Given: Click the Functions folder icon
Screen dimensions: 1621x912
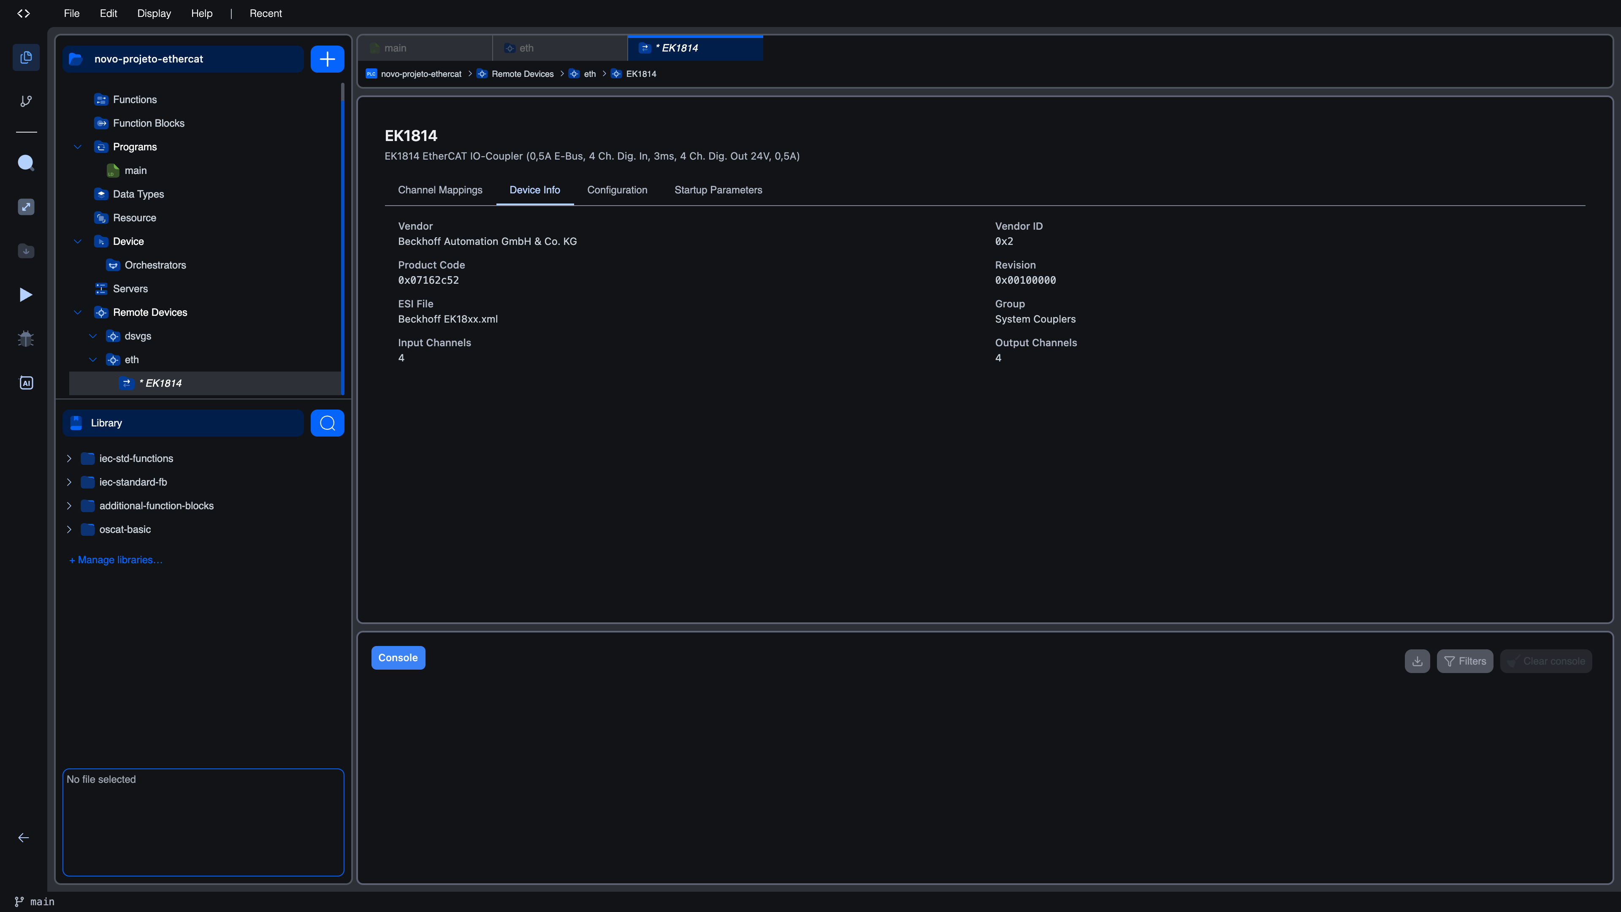Looking at the screenshot, I should (x=101, y=100).
